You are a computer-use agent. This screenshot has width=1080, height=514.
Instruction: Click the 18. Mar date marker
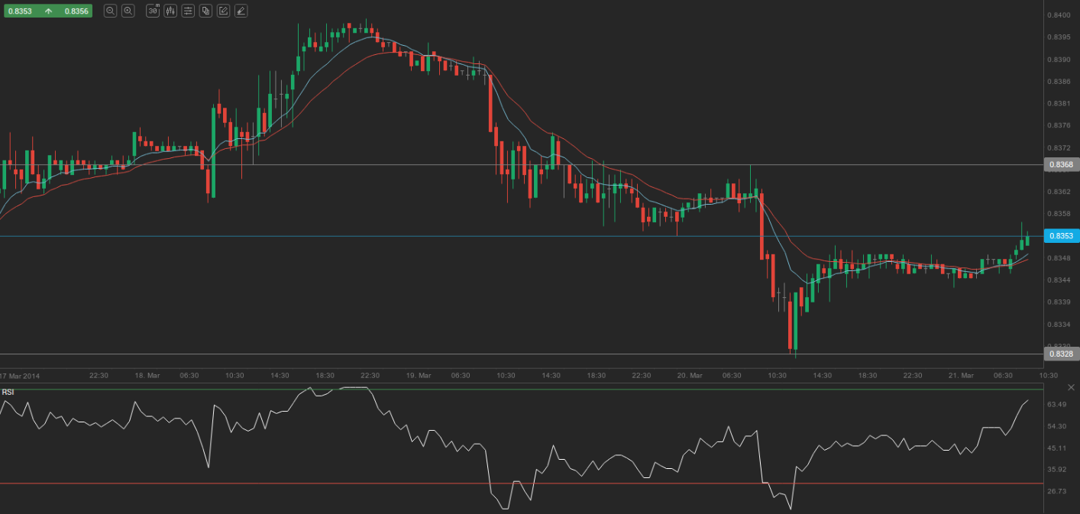click(x=147, y=376)
